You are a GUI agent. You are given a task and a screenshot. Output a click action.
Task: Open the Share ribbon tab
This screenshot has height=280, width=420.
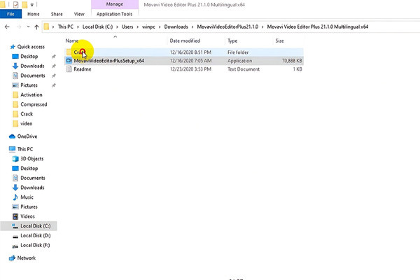[x=57, y=14]
